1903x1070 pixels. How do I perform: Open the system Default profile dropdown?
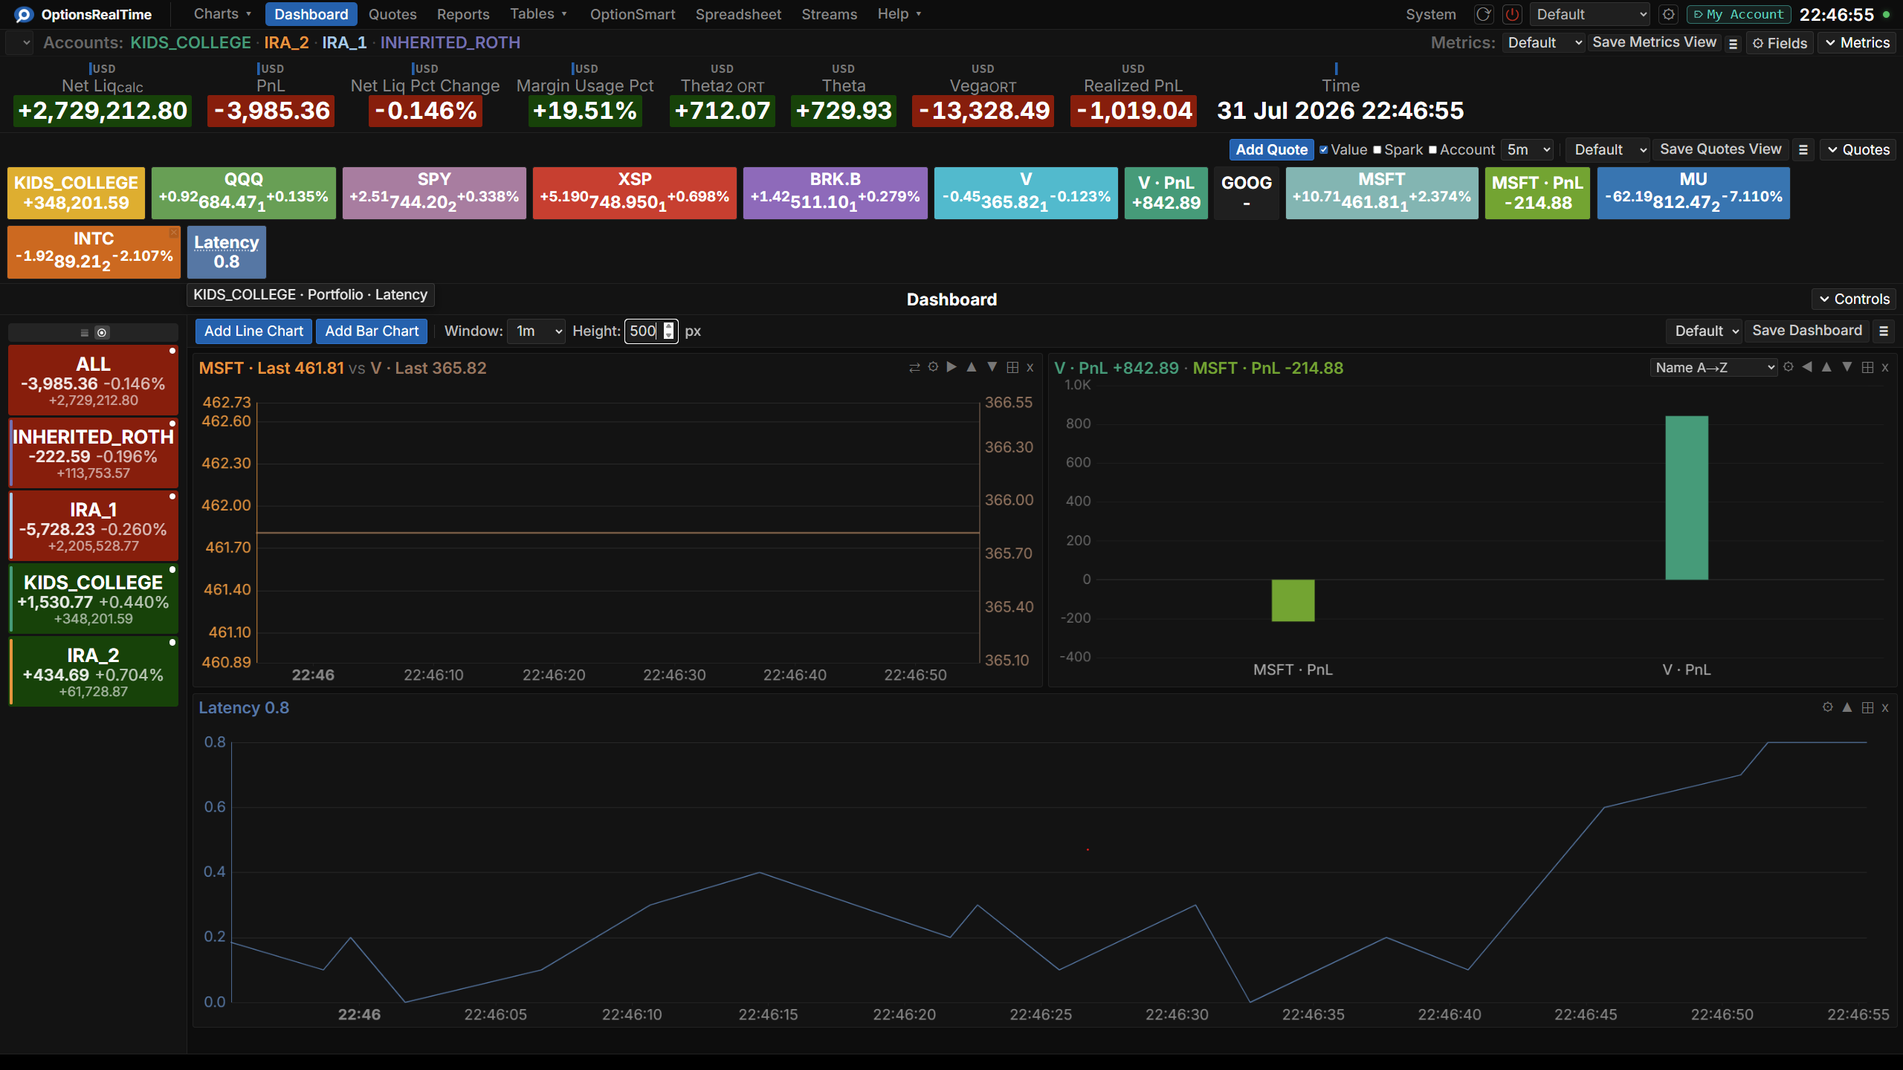[1590, 15]
